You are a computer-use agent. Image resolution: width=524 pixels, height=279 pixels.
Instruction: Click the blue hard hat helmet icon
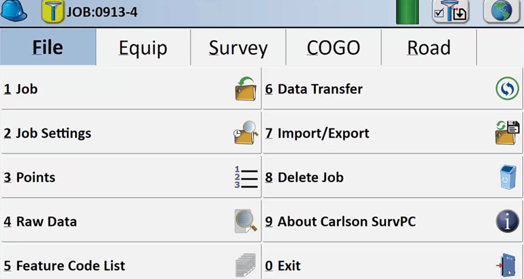point(14,11)
